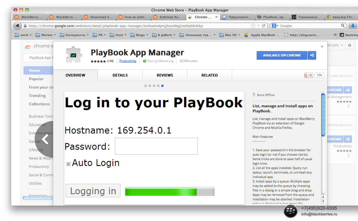
Task: Click the search magnifier icon
Action: click(x=343, y=26)
